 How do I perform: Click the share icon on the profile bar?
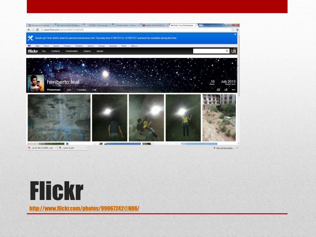[226, 90]
